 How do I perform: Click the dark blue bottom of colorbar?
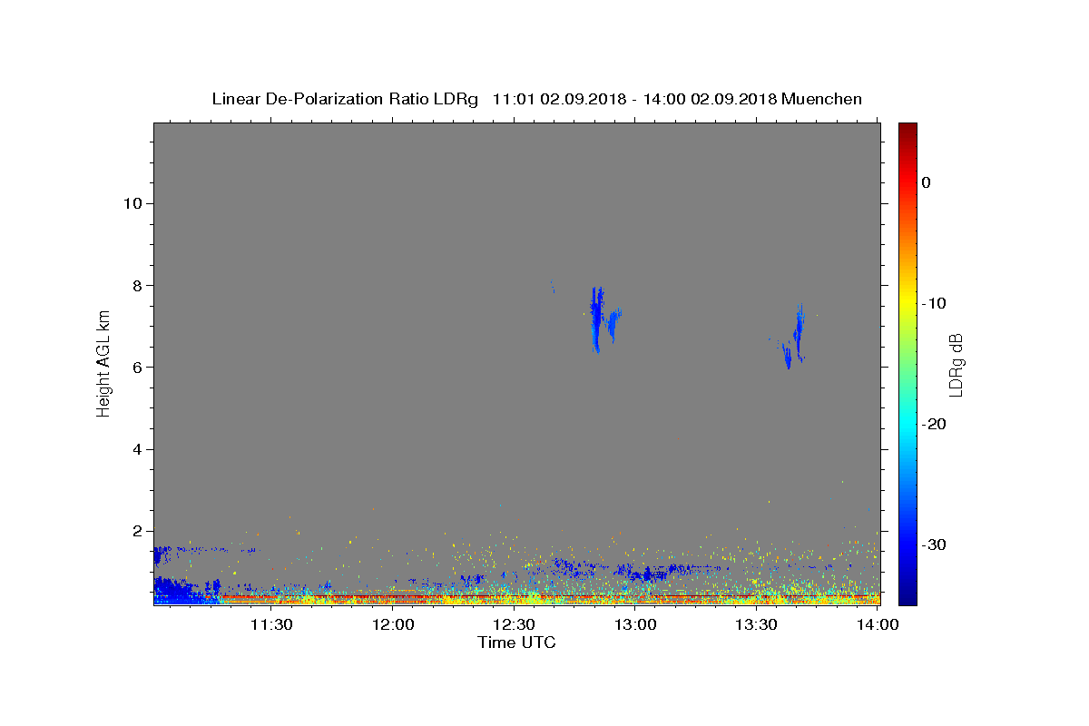[x=907, y=594]
